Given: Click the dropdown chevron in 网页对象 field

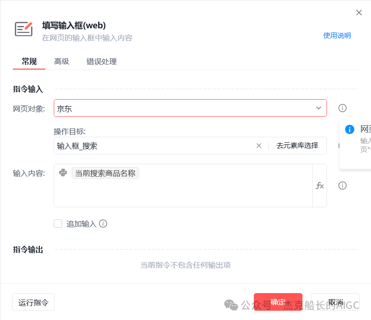Looking at the screenshot, I should [319, 108].
